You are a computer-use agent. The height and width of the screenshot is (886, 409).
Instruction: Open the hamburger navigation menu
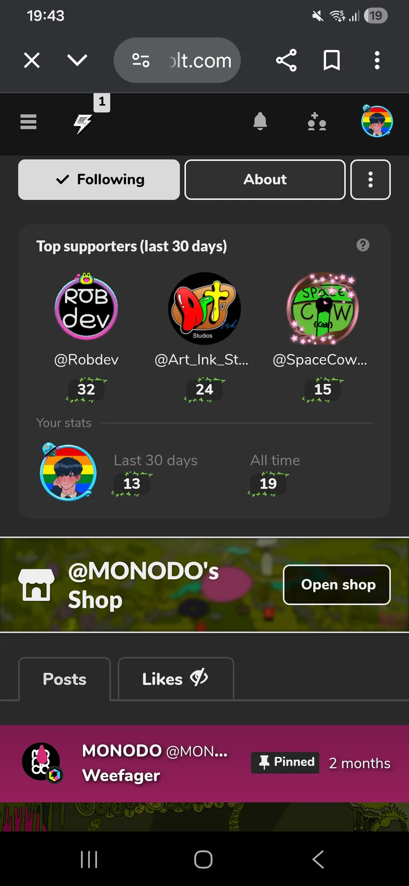pos(28,122)
